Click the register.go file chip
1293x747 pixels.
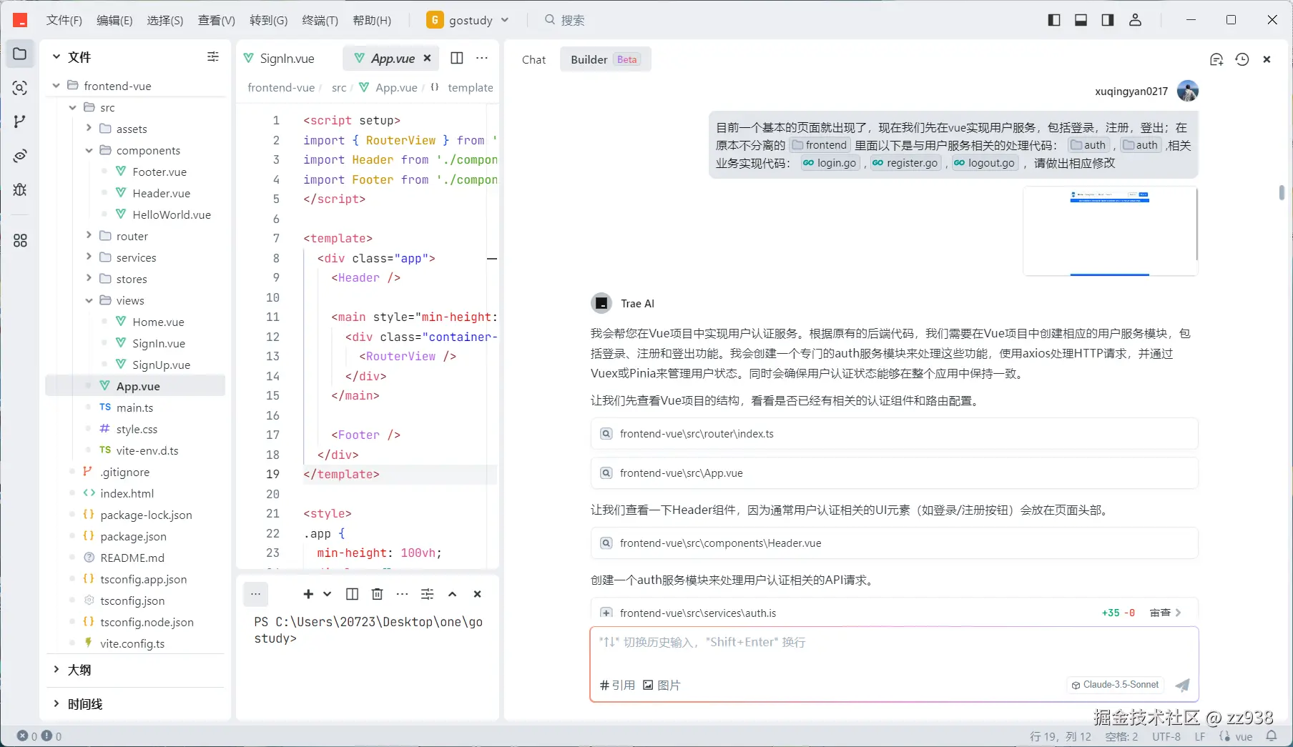905,163
